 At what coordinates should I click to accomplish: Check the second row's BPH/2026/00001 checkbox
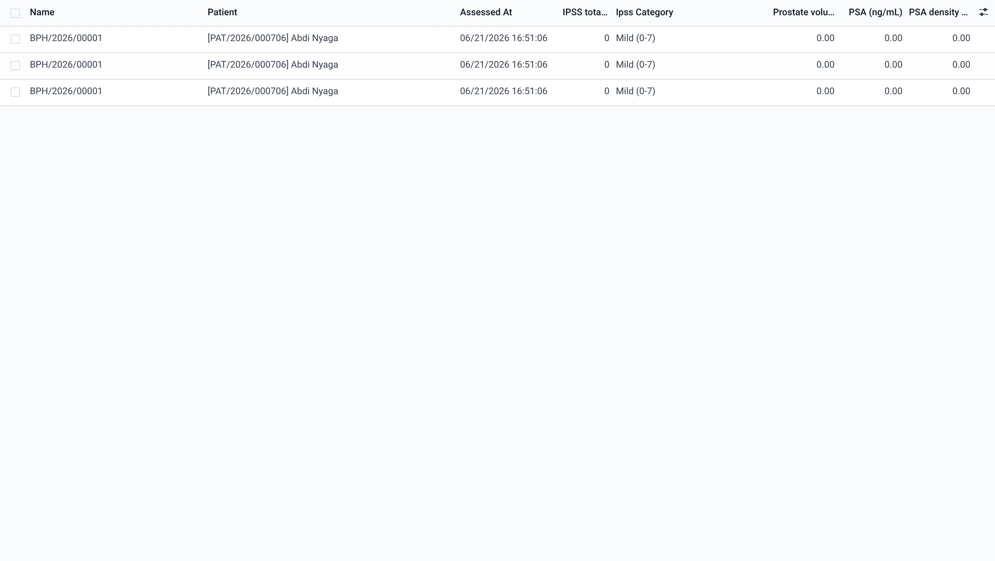[x=15, y=66]
